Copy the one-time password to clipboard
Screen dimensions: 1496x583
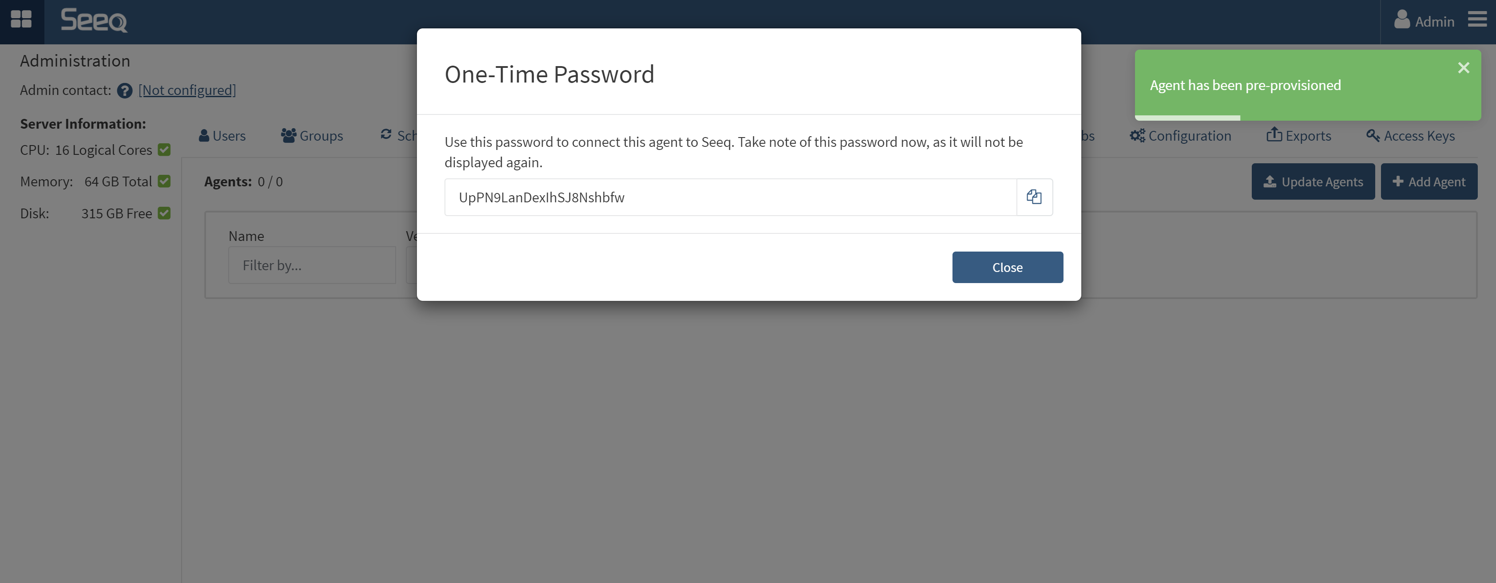(x=1034, y=197)
